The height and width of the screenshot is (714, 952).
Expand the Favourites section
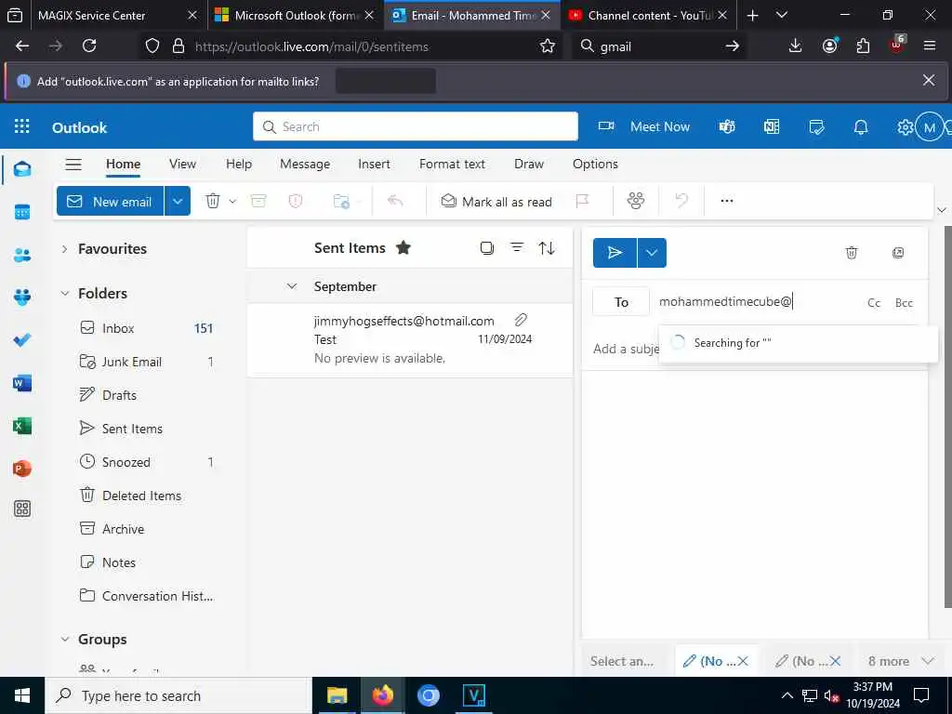click(x=64, y=249)
